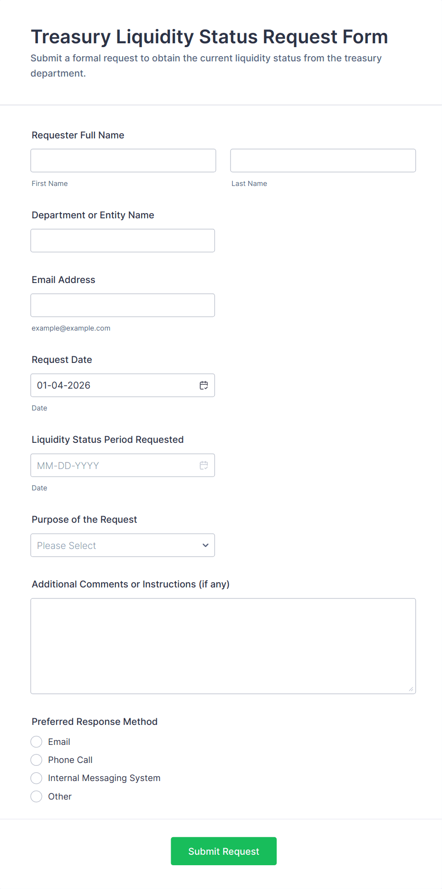Select the Phone Call radio option
This screenshot has height=889, width=442.
[x=37, y=760]
